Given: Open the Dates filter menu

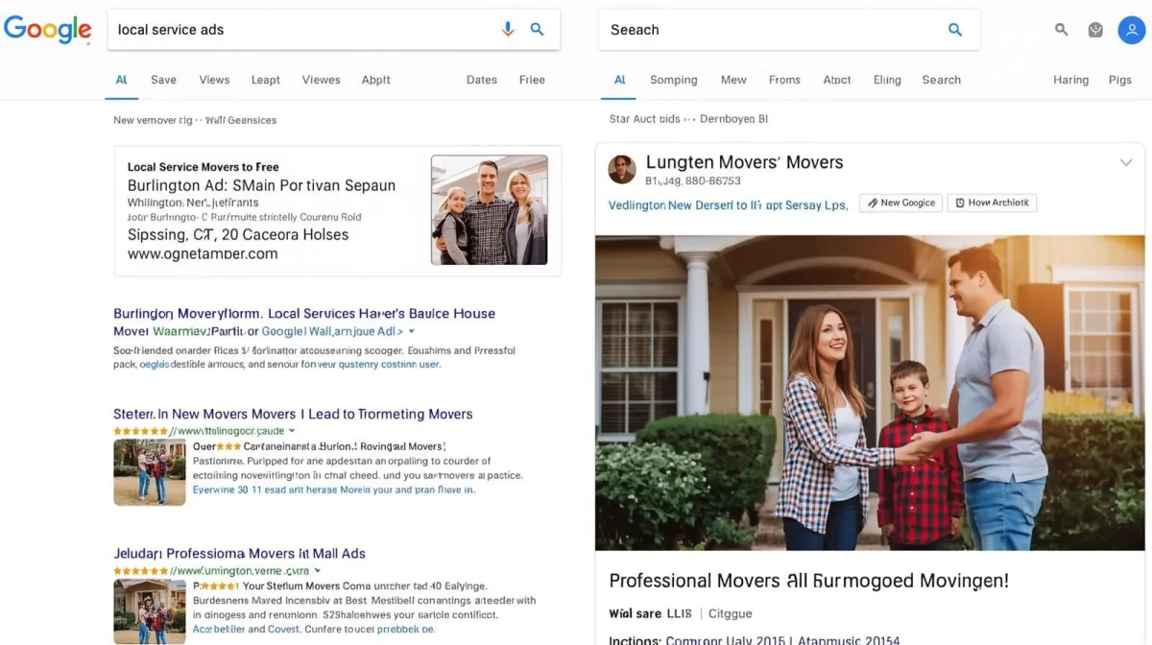Looking at the screenshot, I should [x=481, y=80].
